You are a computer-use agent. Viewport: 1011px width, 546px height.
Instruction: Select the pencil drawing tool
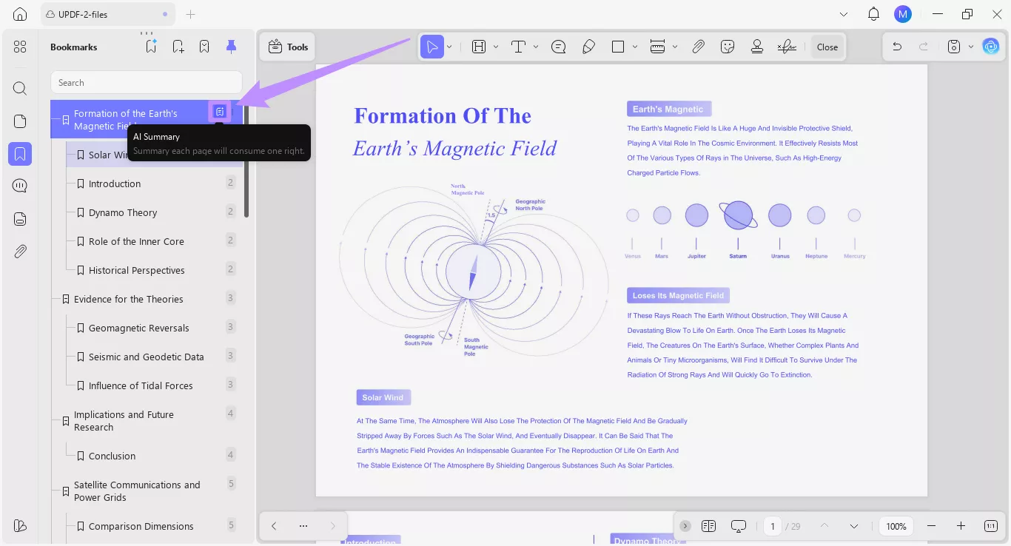588,47
